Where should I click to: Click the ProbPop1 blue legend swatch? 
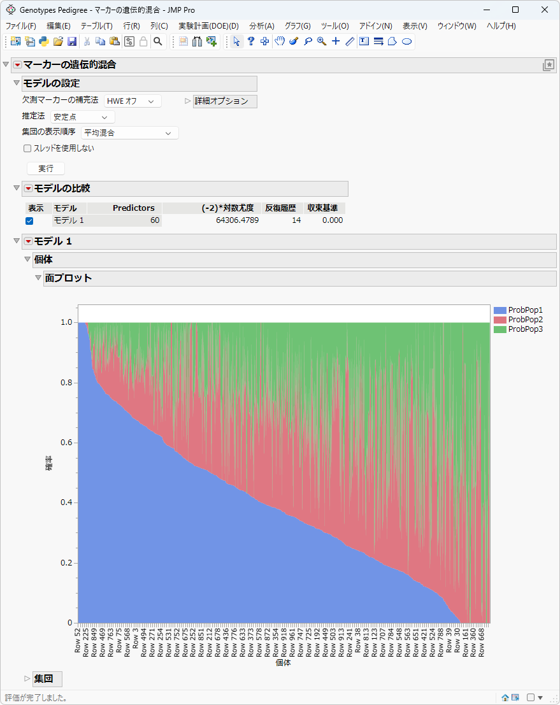pyautogui.click(x=499, y=310)
